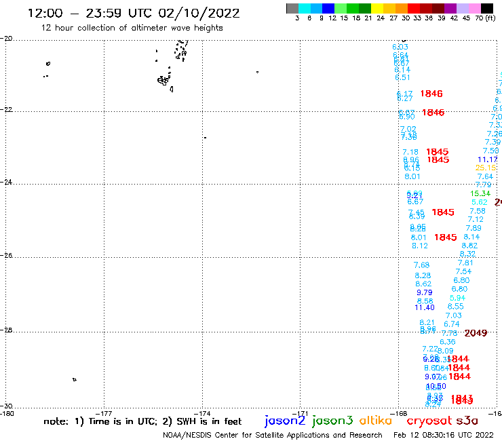
Task: Click the 'jason2' satellite legend label
Action: pos(285,421)
